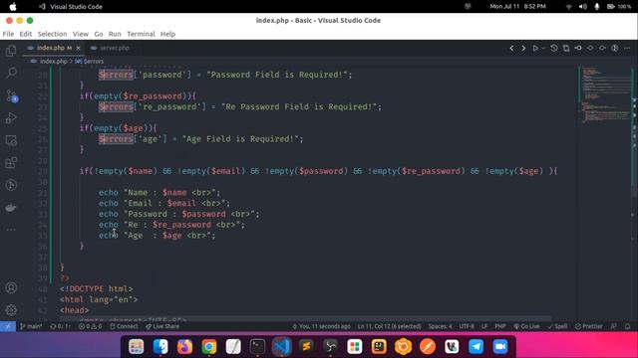
Task: Run the PHP file with the play button
Action: coord(535,49)
